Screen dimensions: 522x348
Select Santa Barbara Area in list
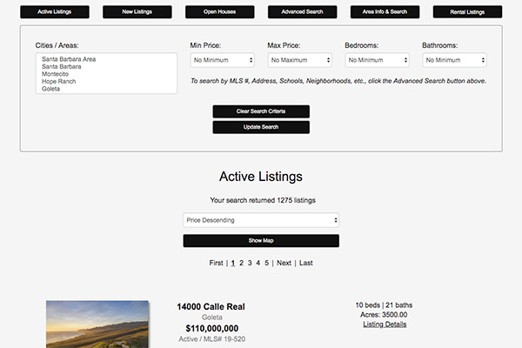coord(69,59)
